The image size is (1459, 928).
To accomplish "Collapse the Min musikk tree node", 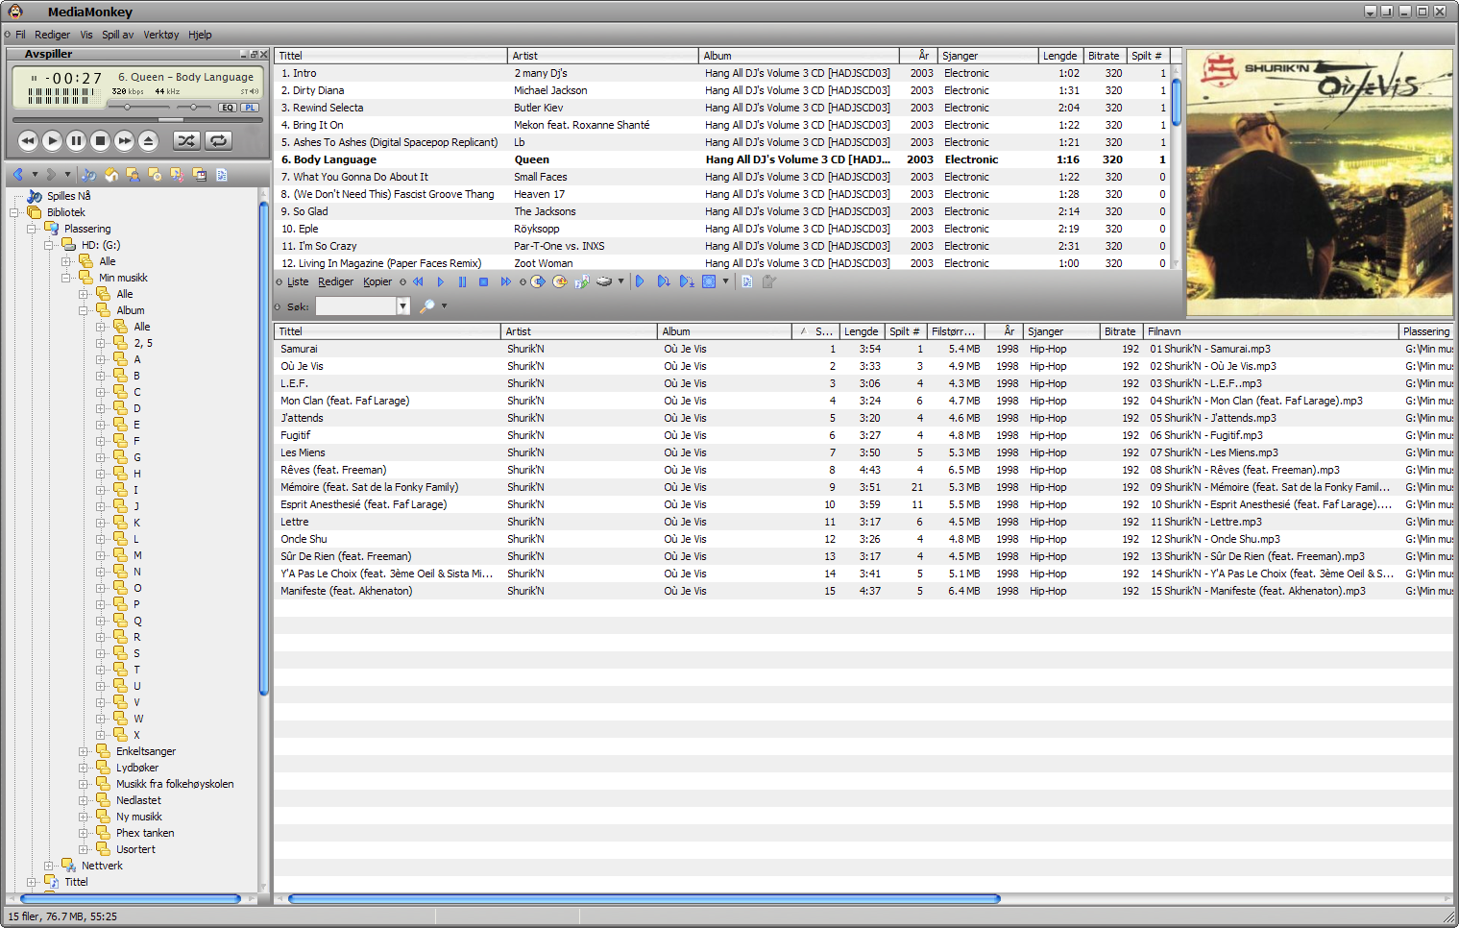I will pos(66,278).
